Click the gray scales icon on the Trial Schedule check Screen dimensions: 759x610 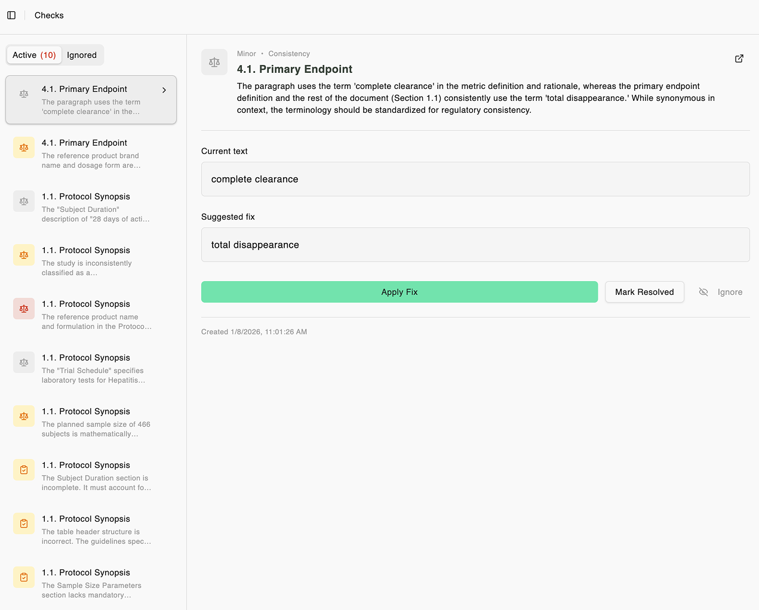23,362
